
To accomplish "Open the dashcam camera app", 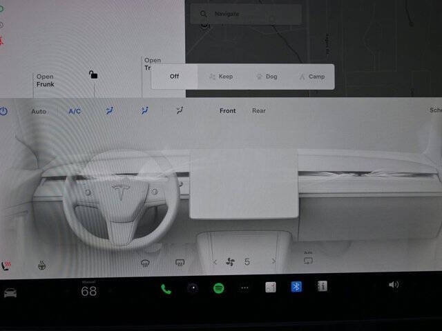I will click(x=193, y=288).
